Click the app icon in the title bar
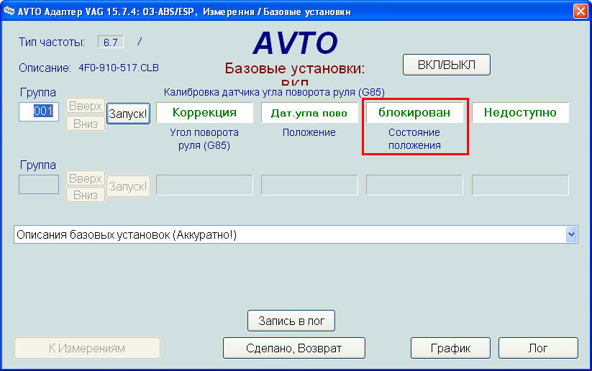Screen dimensions: 592x371 9,11
